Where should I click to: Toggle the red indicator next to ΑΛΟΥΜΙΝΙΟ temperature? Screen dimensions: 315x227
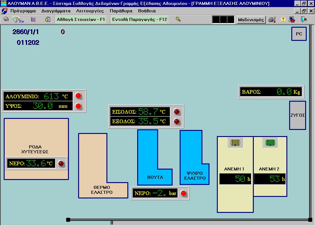coord(79,96)
